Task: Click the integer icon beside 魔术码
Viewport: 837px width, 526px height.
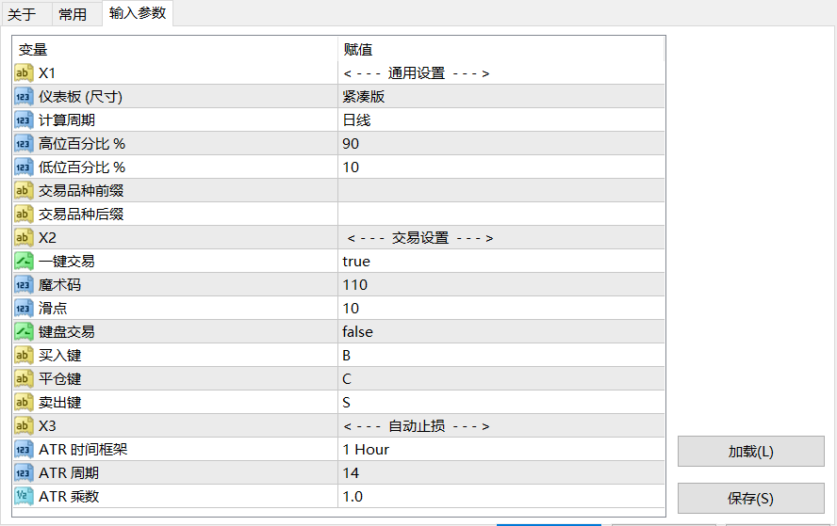Action: (x=25, y=285)
